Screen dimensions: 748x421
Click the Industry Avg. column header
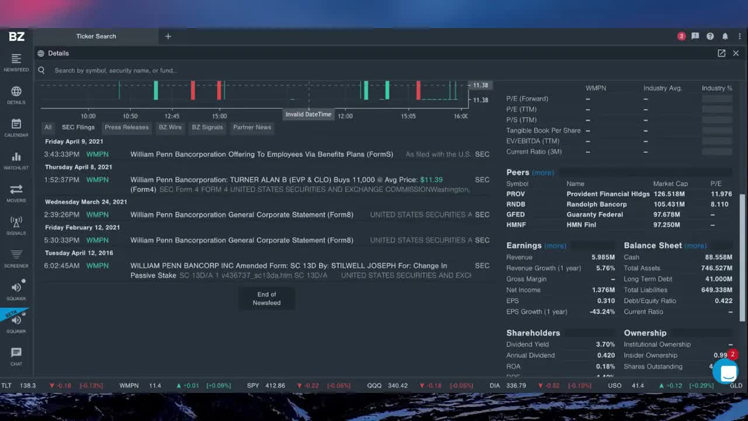(x=663, y=88)
